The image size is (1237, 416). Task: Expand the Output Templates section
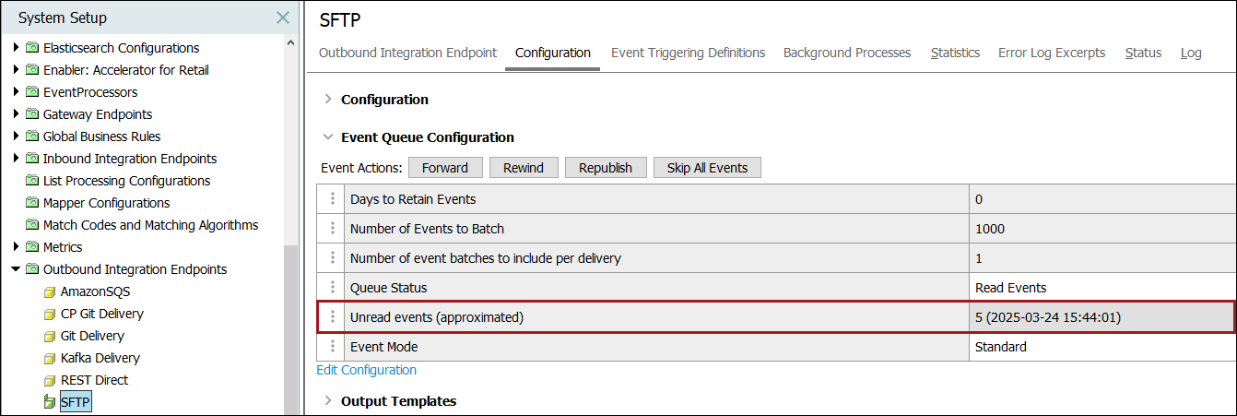[328, 400]
